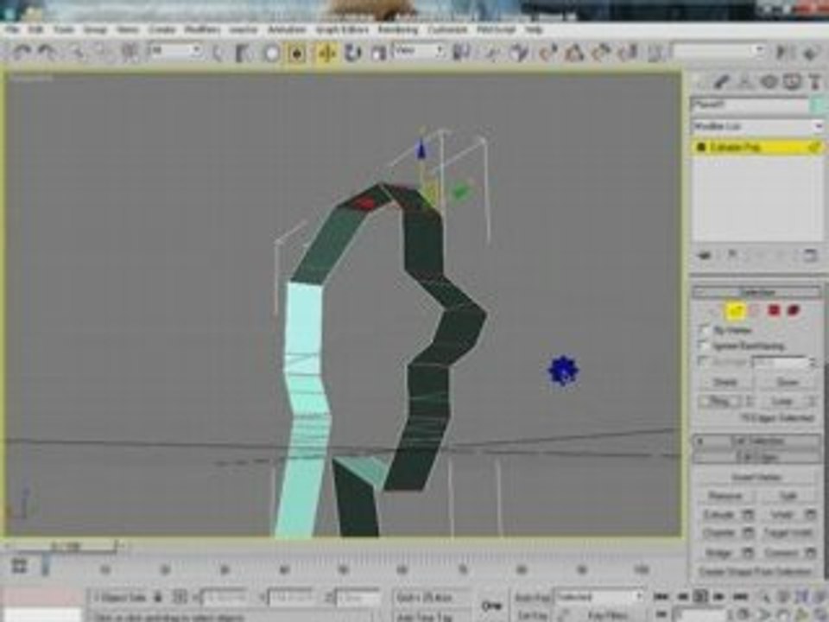Open the Chamfer settings dialog box icon
Screen dimensions: 829x622
tap(748, 534)
